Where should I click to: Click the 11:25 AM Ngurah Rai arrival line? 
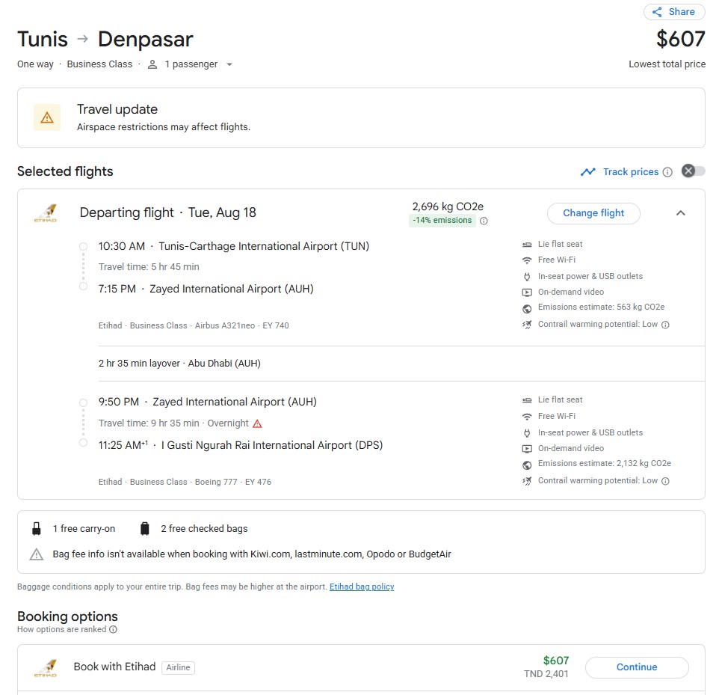(241, 445)
